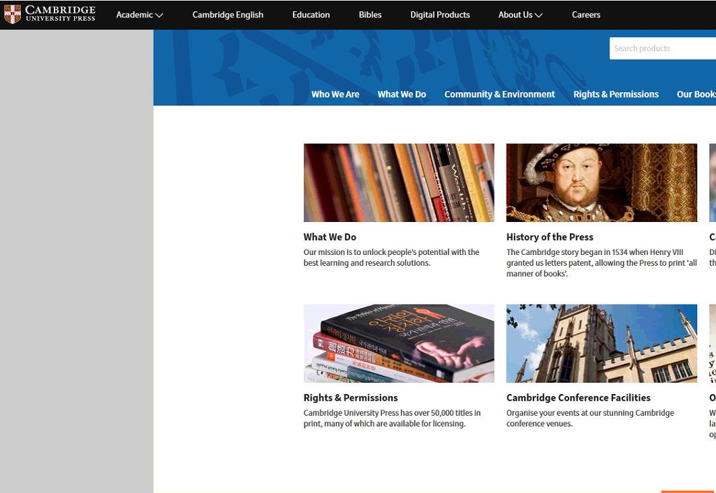Open the About Us dropdown menu
716x493 pixels.
[x=520, y=15]
